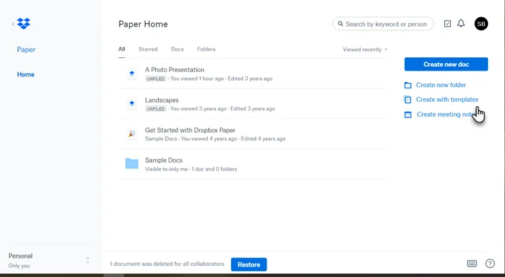505x277 pixels.
Task: Go to Home in the sidebar
Action: click(x=25, y=74)
